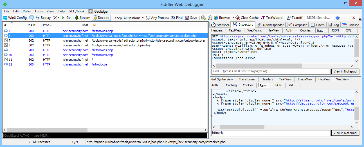Screen dimensions: 364x147
Task: Select the response ImageView tab
Action: click(305, 79)
